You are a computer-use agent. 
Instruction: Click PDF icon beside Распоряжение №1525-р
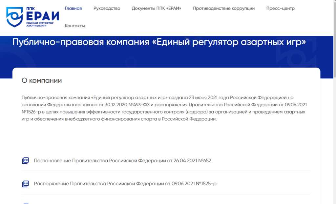coord(25,184)
